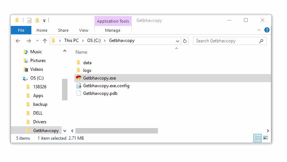This screenshot has width=287, height=162.
Task: Go back with the Back arrow
Action: (18, 41)
